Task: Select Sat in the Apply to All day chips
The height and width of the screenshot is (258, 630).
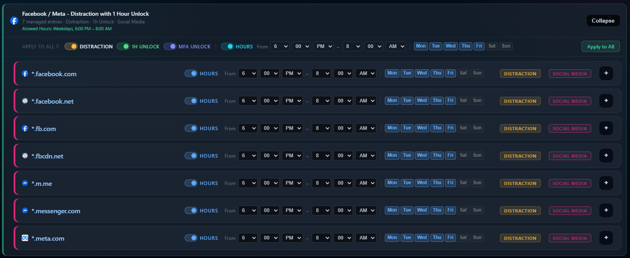Action: (492, 46)
